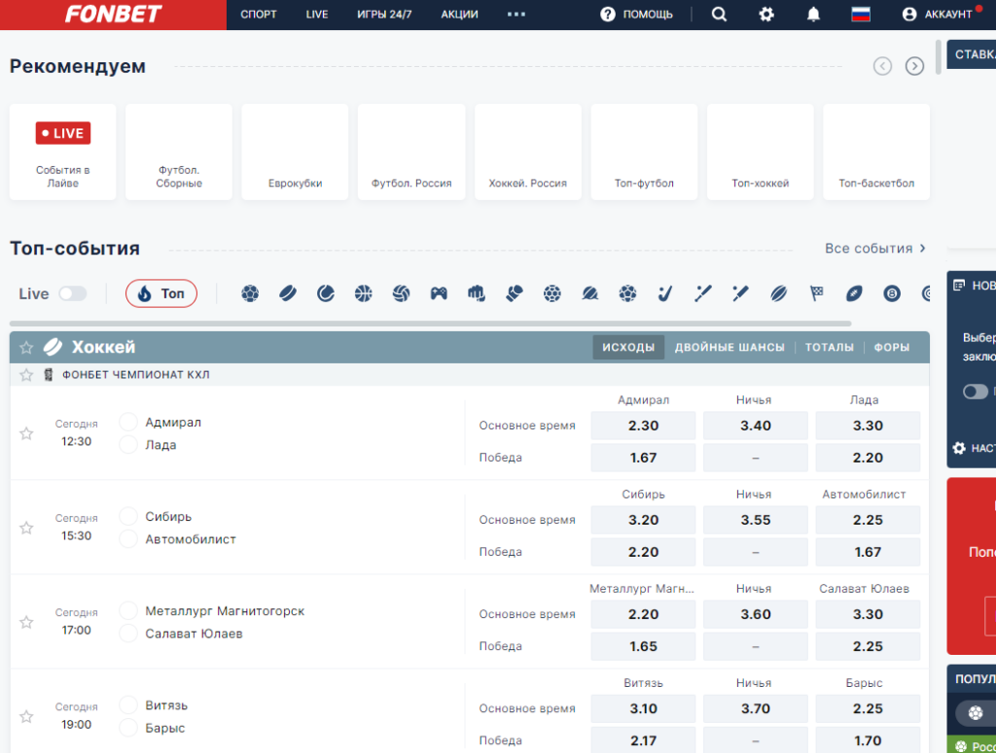Star the ФОНБЕТ ЧЕМПИОНАТ КХЛ league
The width and height of the screenshot is (996, 753).
[26, 375]
